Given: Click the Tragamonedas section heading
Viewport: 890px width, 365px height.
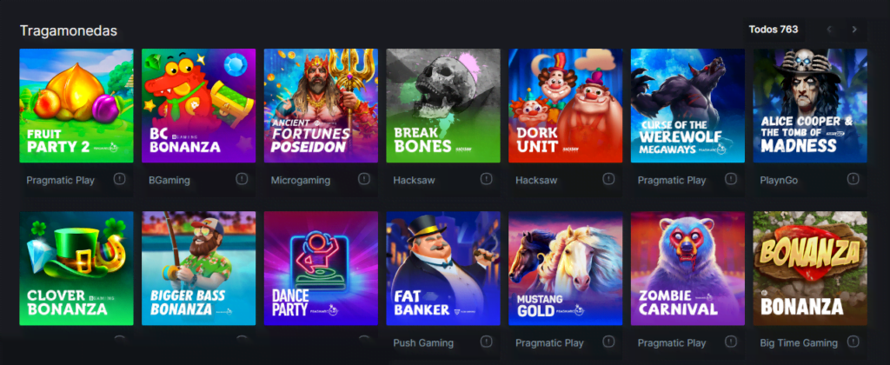Looking at the screenshot, I should [69, 30].
